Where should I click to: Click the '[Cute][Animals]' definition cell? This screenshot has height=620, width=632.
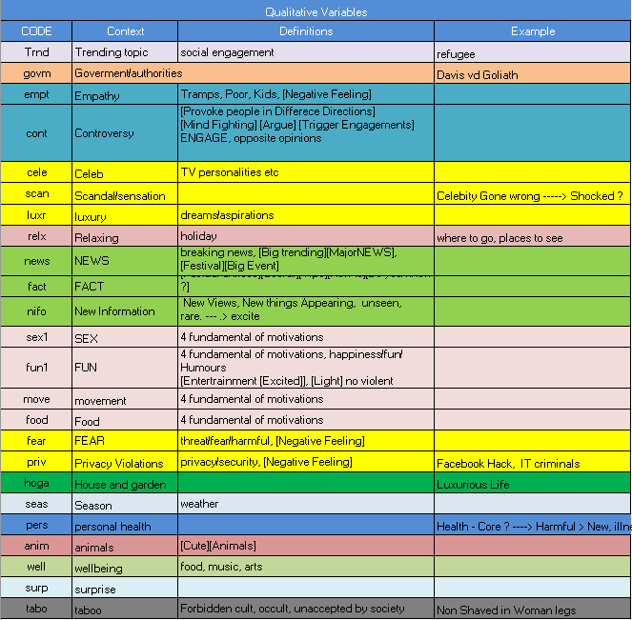pos(305,546)
